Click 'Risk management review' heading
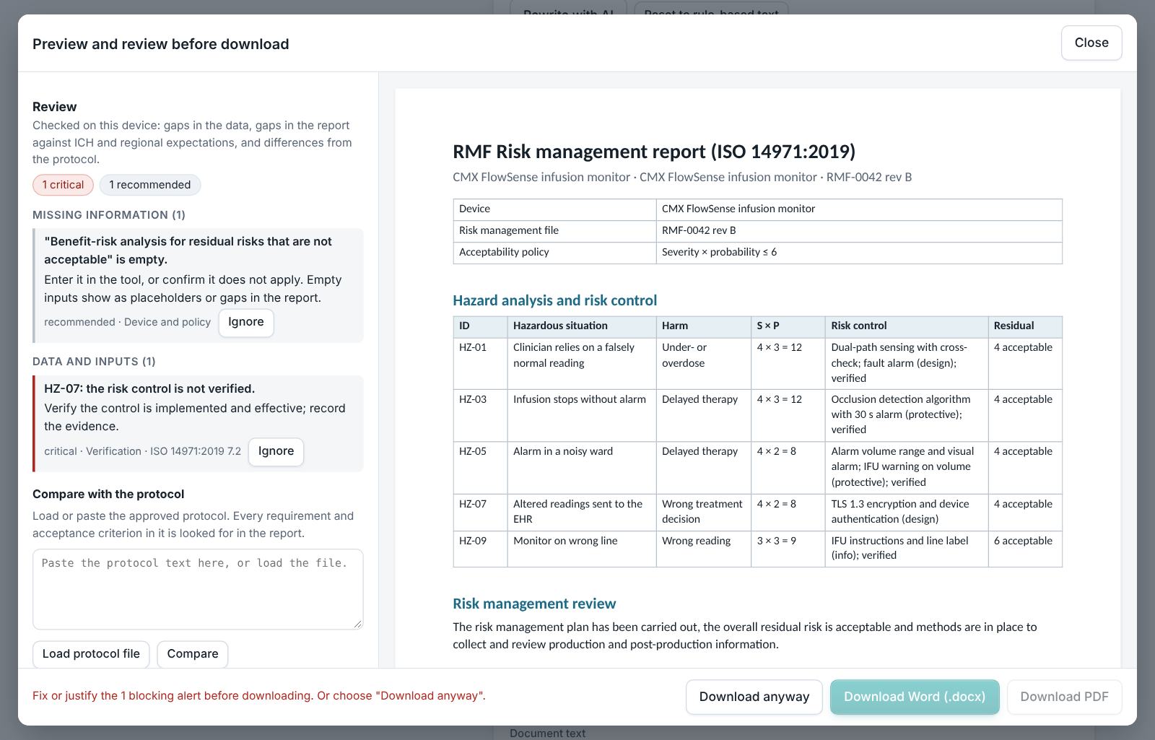Screen dimensions: 1155x740 click(534, 604)
